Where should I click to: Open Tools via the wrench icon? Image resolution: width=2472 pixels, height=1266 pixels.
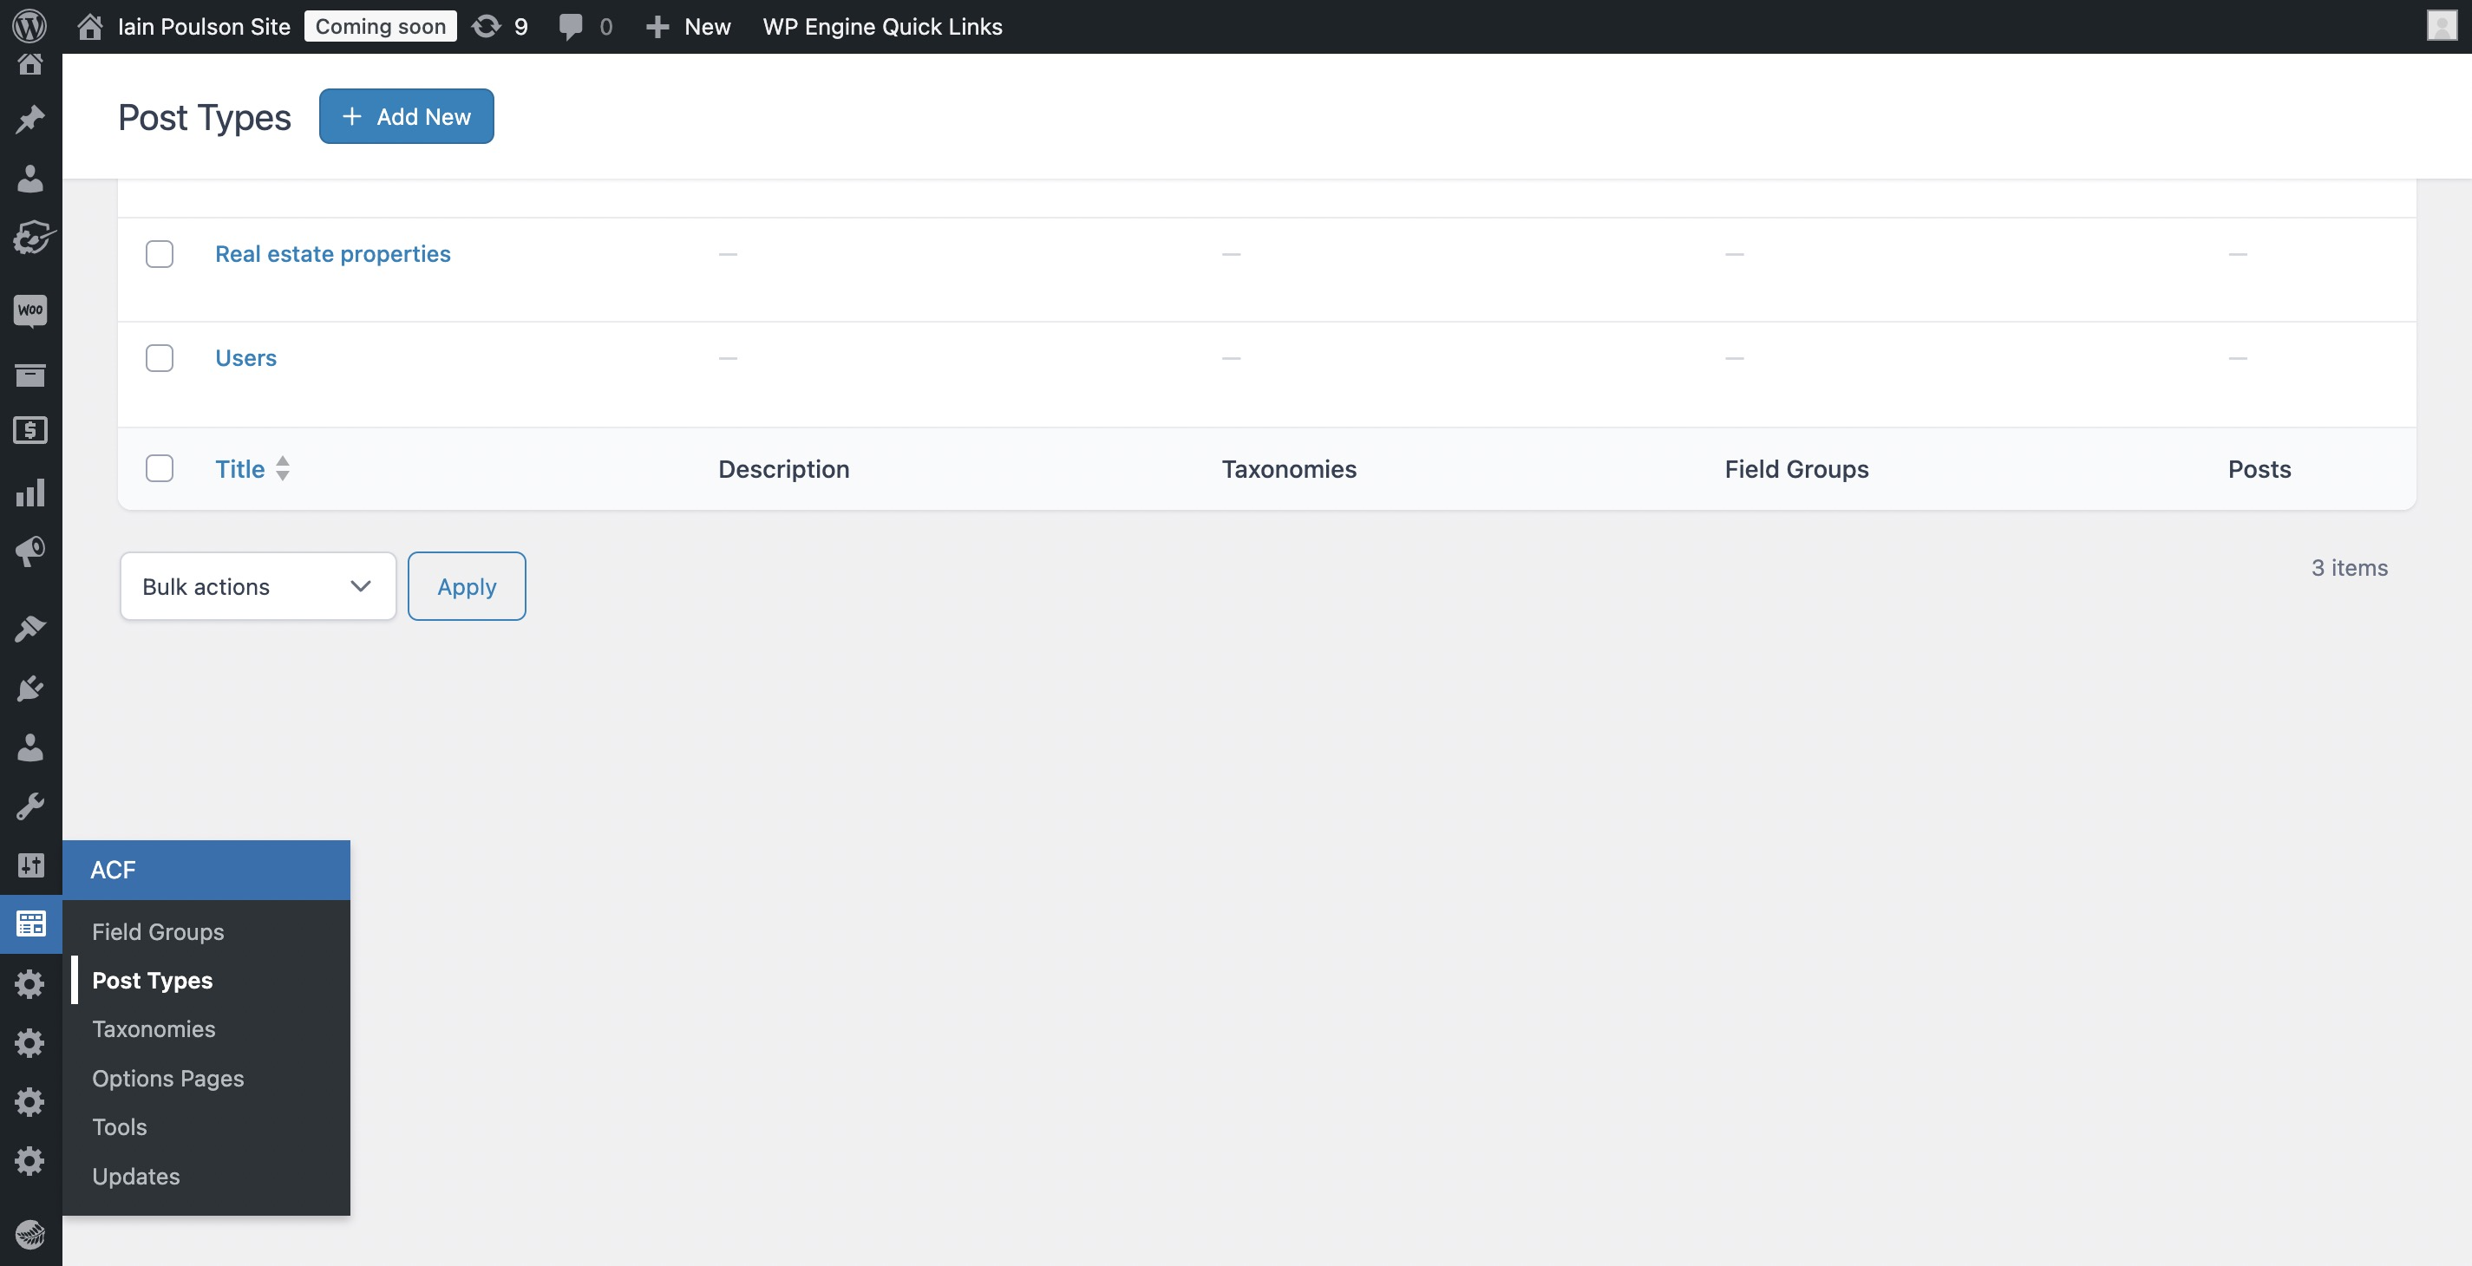click(30, 806)
